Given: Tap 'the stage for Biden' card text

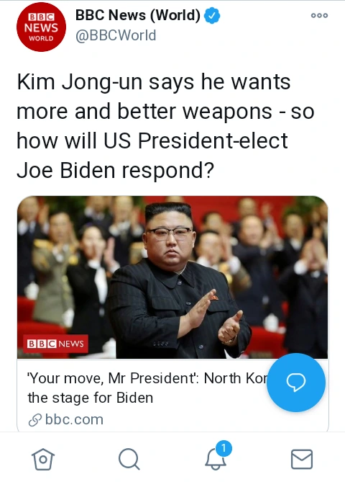Looking at the screenshot, I should point(91,398).
